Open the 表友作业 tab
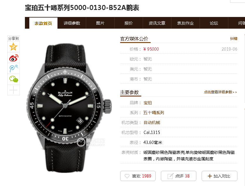The image size is (245, 186). click(186, 23)
